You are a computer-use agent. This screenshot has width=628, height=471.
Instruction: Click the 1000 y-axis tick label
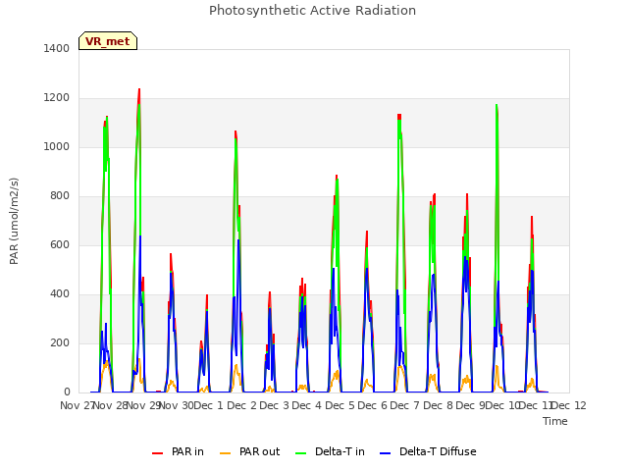[57, 146]
